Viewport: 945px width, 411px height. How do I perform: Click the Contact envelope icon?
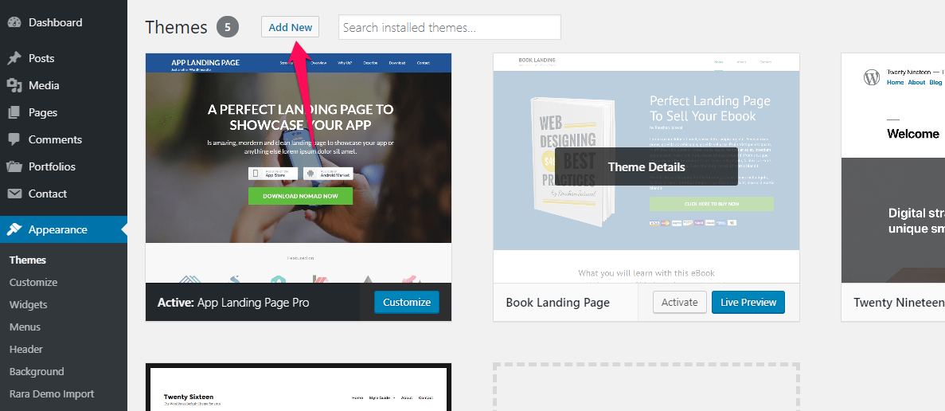click(x=14, y=194)
